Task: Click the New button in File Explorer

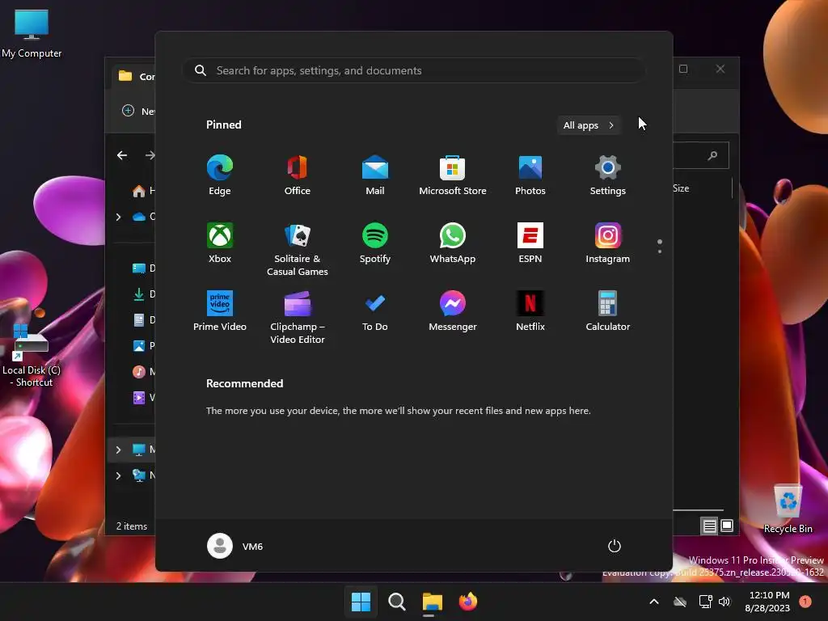Action: tap(138, 111)
